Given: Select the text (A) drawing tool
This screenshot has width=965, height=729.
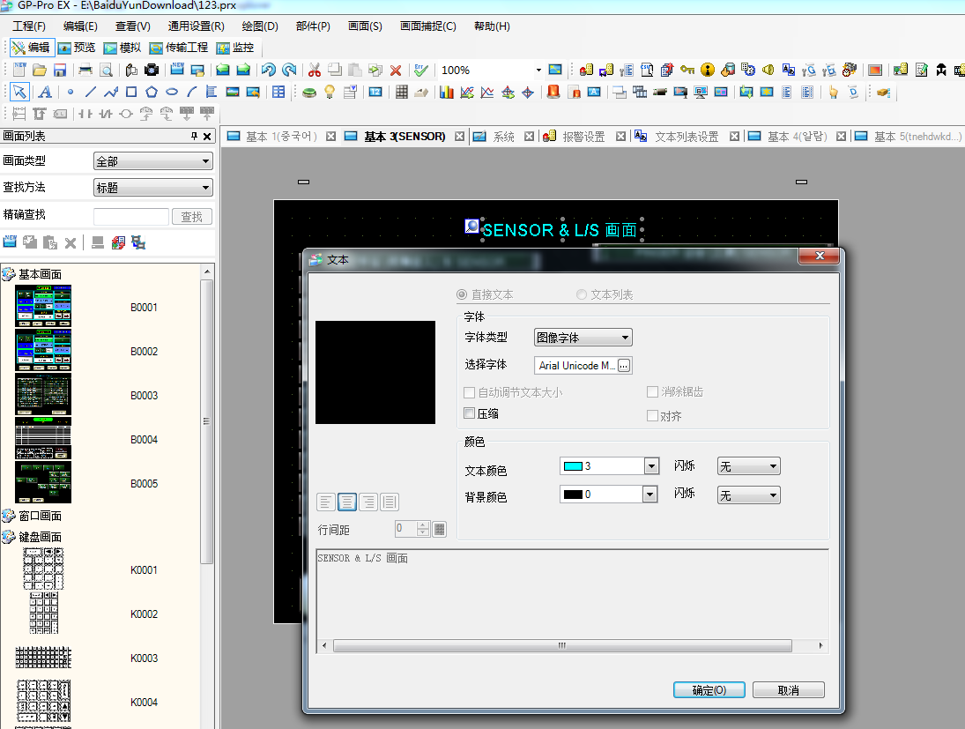Looking at the screenshot, I should click(x=44, y=92).
